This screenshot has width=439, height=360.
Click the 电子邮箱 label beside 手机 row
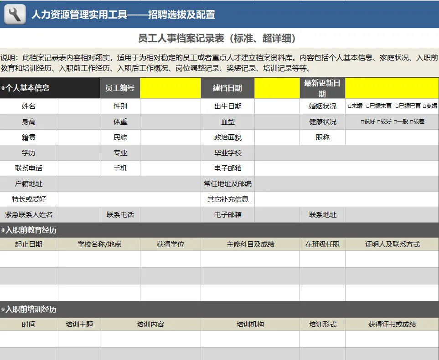tap(227, 168)
